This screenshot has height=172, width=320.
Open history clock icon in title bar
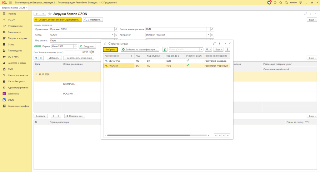click(275, 2)
